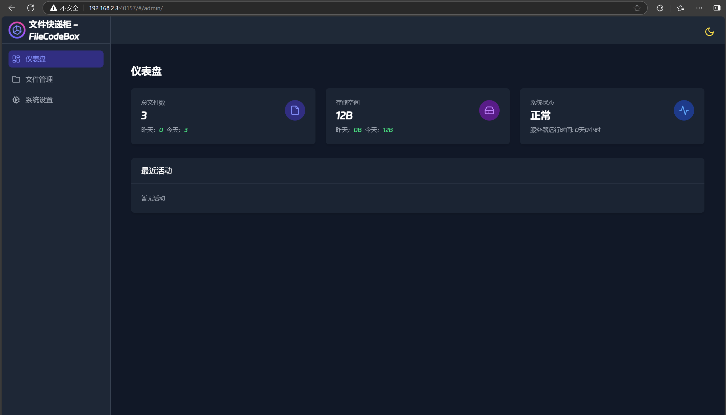The image size is (726, 415).
Task: Click the browser back arrow
Action: (12, 8)
